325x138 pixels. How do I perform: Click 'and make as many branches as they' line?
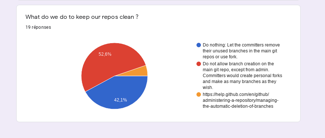pos(239,82)
